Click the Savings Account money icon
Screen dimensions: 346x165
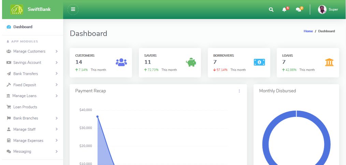pyautogui.click(x=9, y=62)
